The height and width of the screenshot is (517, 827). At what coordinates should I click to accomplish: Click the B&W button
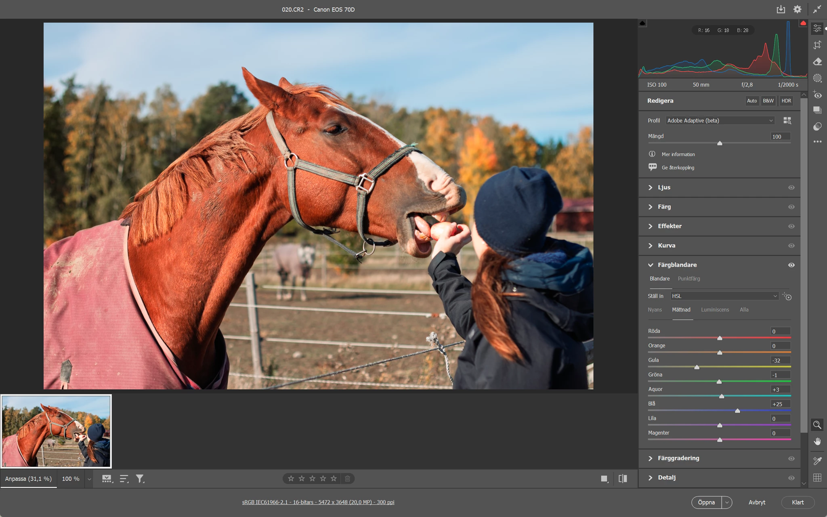(768, 101)
